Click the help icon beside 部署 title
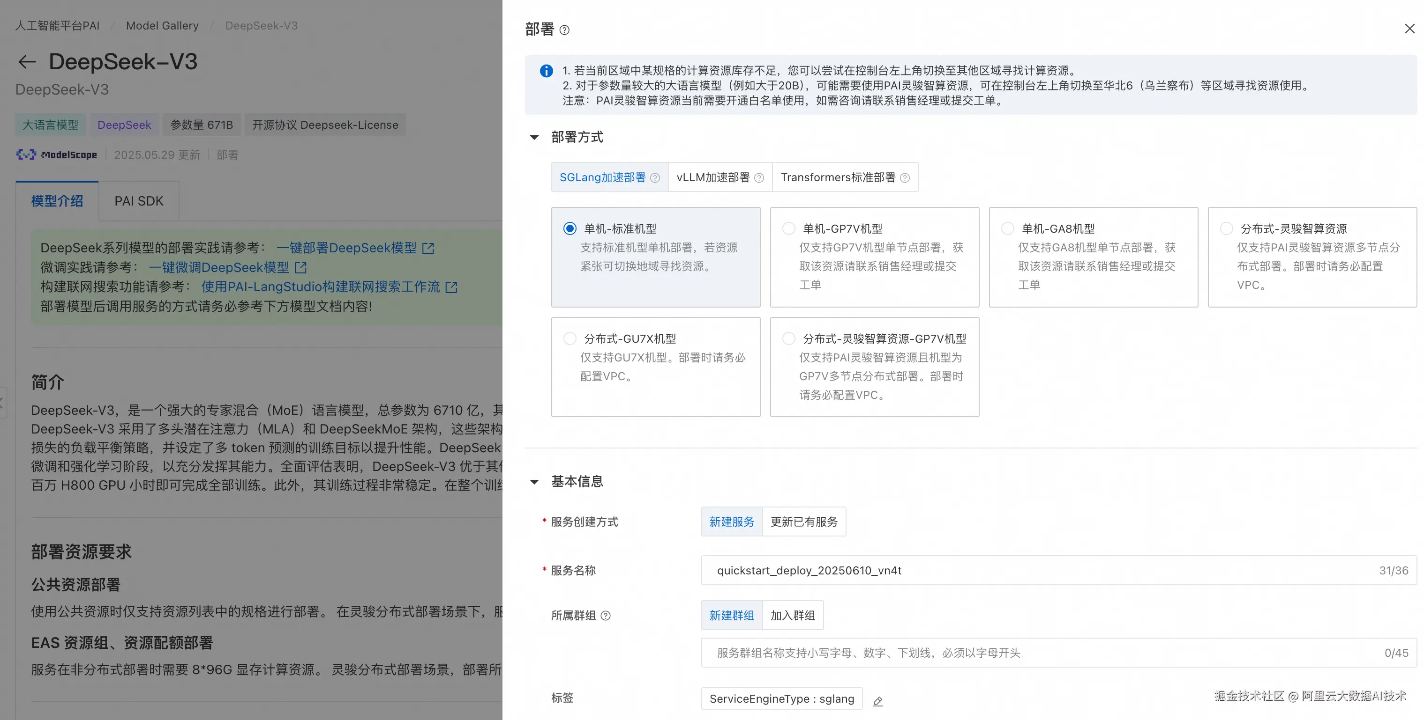 click(564, 30)
